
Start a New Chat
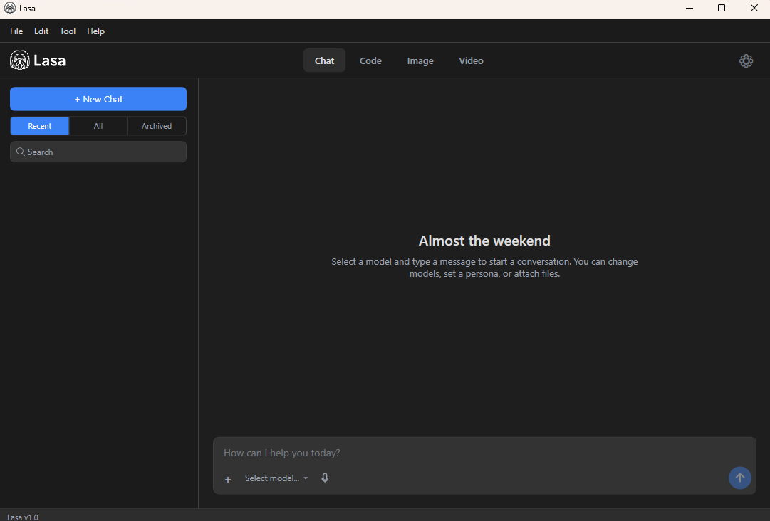pos(98,98)
